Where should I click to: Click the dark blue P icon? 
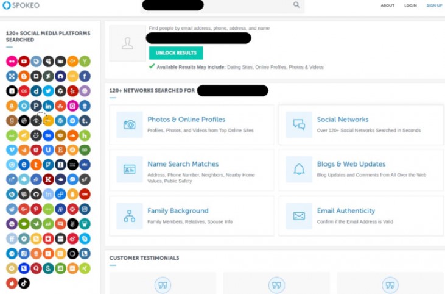(x=36, y=106)
